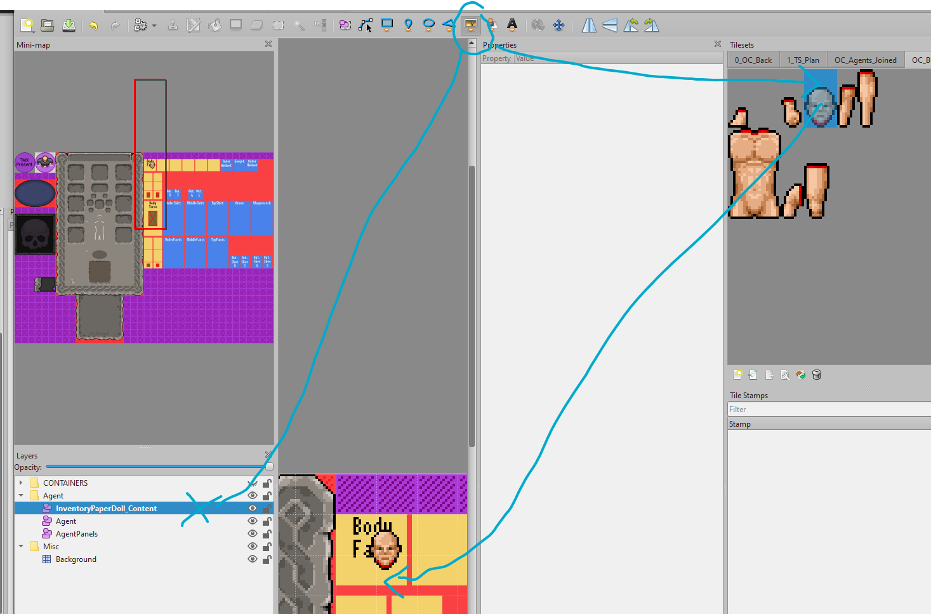Rotate the selection right
931x614 pixels.
tap(652, 25)
